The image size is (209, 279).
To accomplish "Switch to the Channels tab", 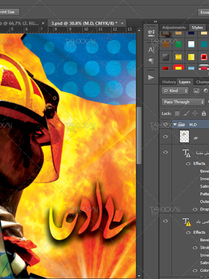I will pyautogui.click(x=203, y=82).
